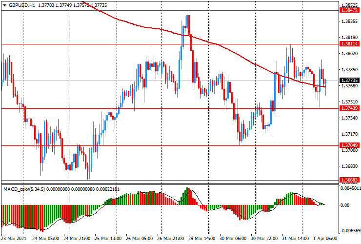Click the 1.38355 price scale value

350,21
